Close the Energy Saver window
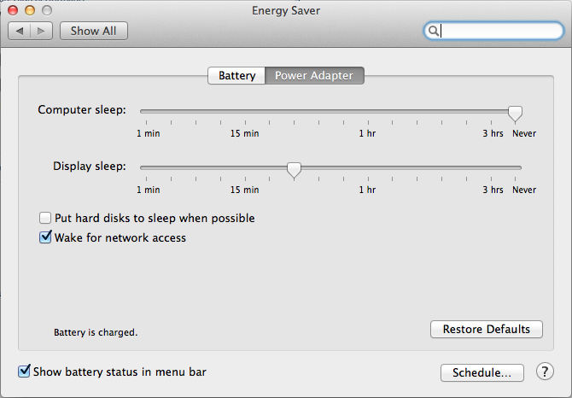572x398 pixels. click(14, 10)
